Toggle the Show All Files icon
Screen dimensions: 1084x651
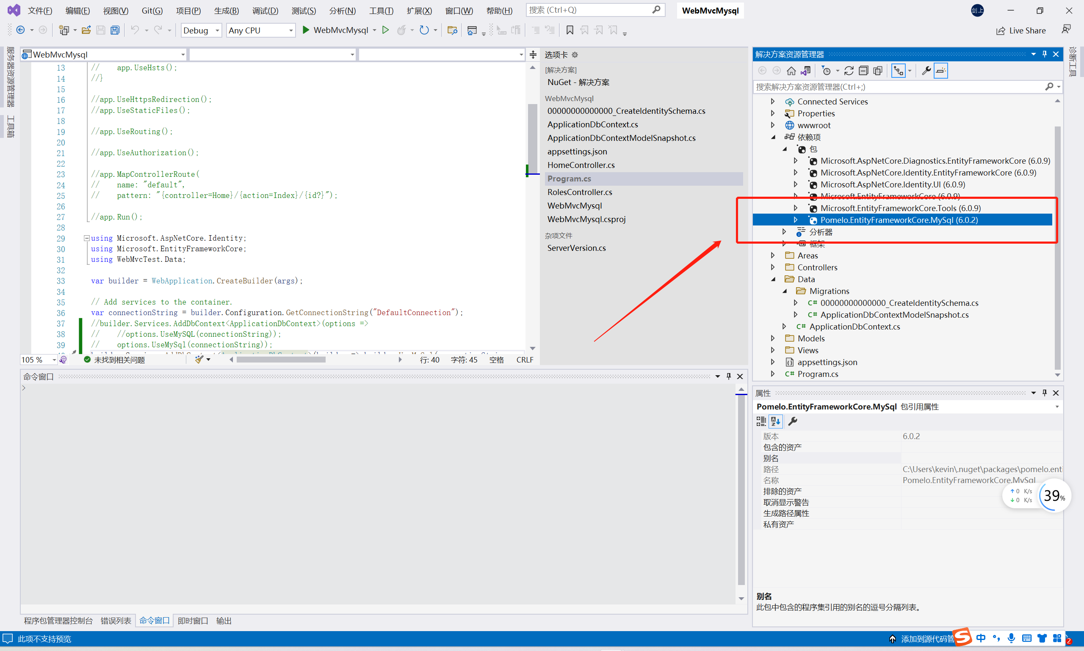[878, 71]
